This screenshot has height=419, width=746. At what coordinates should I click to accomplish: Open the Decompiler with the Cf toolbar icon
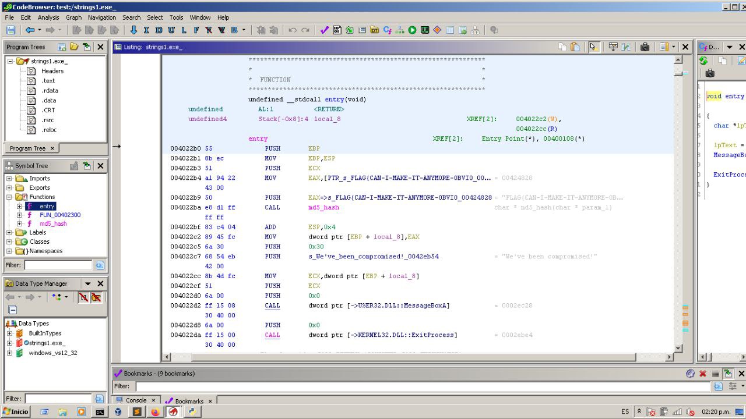pyautogui.click(x=388, y=30)
